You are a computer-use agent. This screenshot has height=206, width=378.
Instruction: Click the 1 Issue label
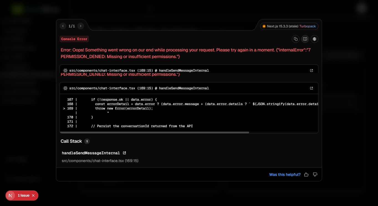[24, 195]
